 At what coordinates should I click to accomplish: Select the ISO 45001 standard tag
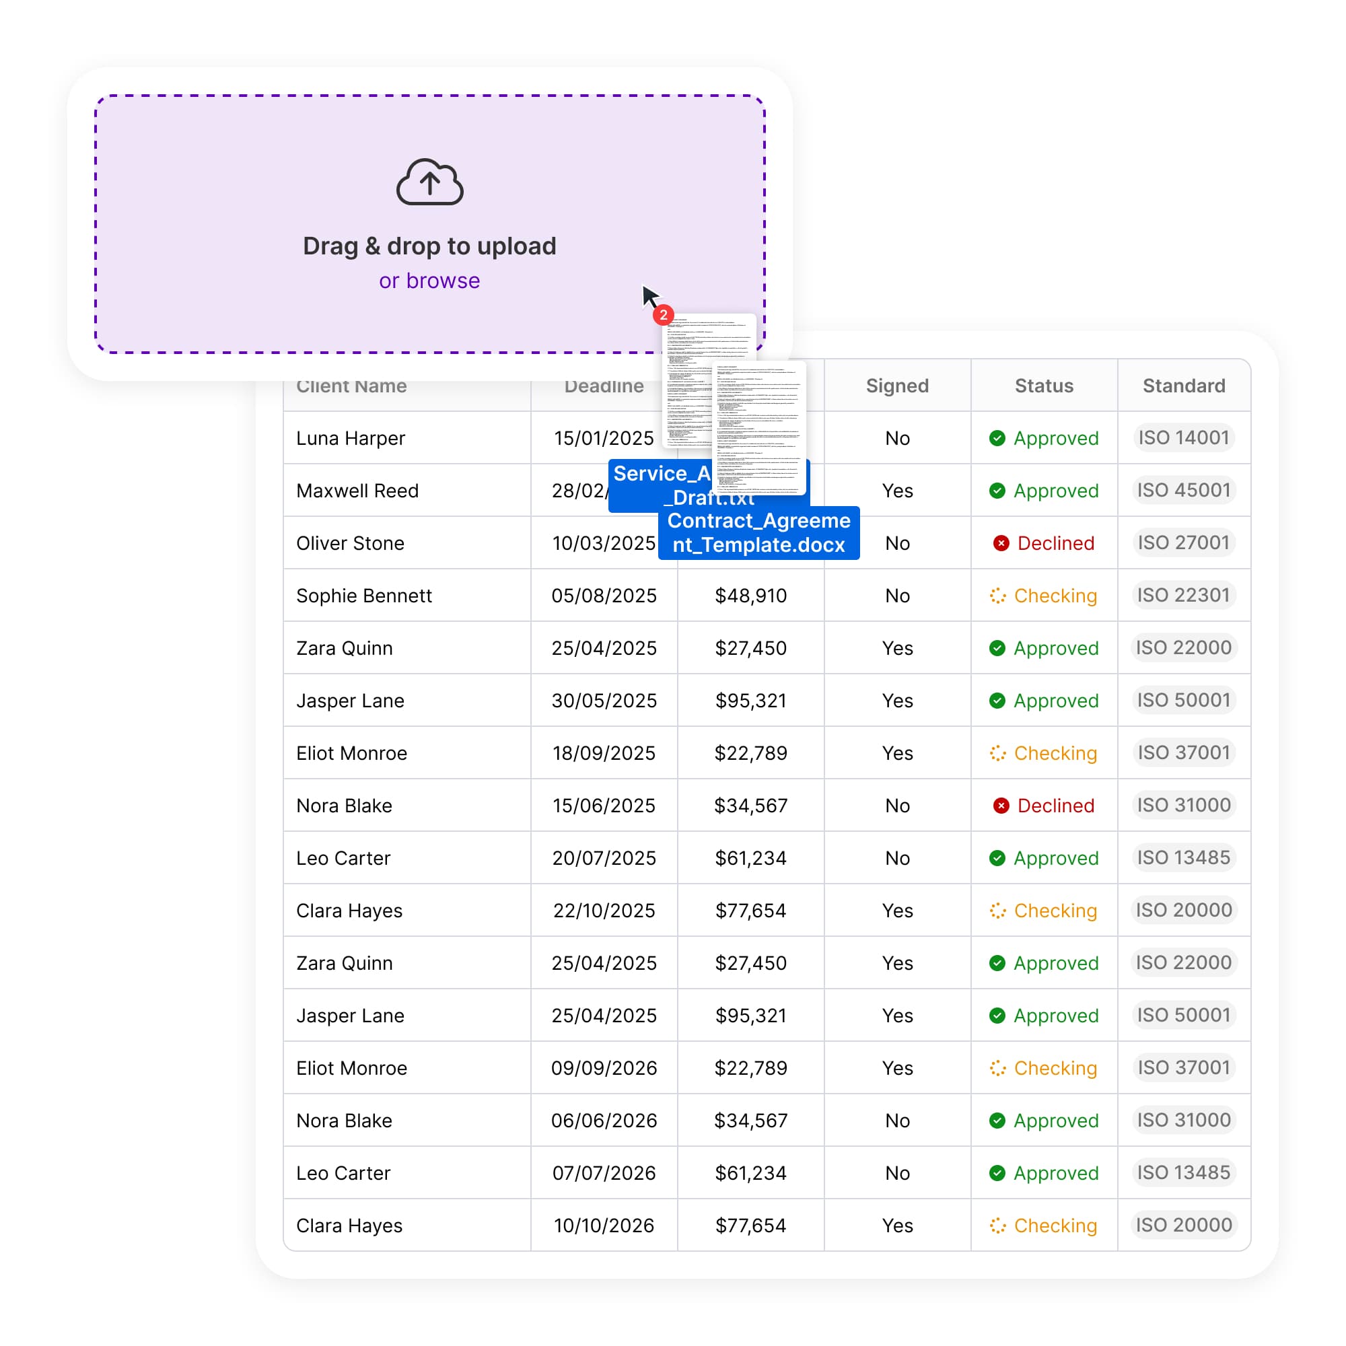coord(1184,490)
